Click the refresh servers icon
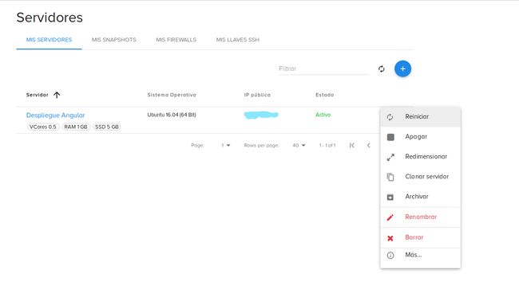The image size is (519, 301). tap(382, 68)
